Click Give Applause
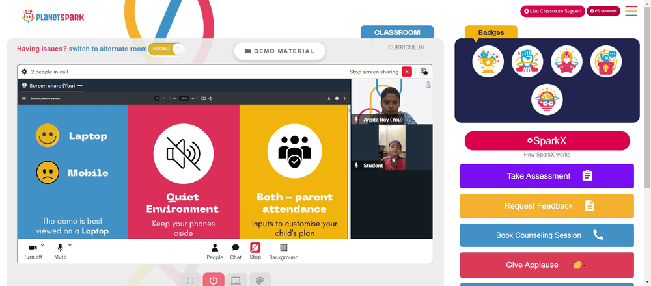651x286 pixels. (x=547, y=265)
